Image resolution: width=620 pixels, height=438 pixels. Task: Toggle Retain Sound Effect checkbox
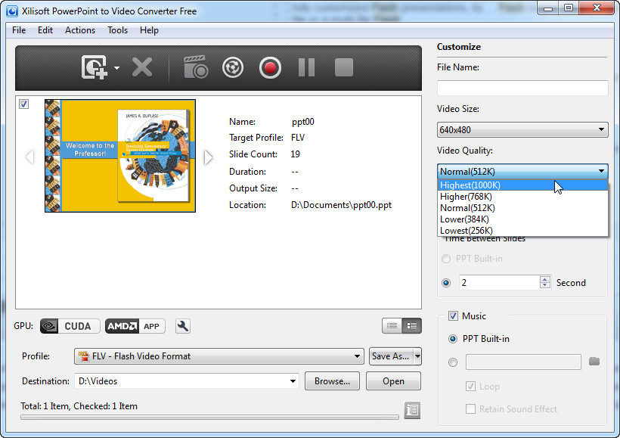click(470, 408)
